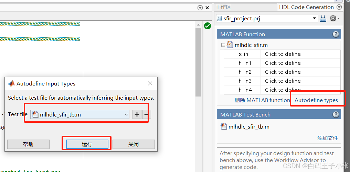Screen dimensions: 350x172
Task: Open editor panel actions dropdown icon
Action: 200,8
